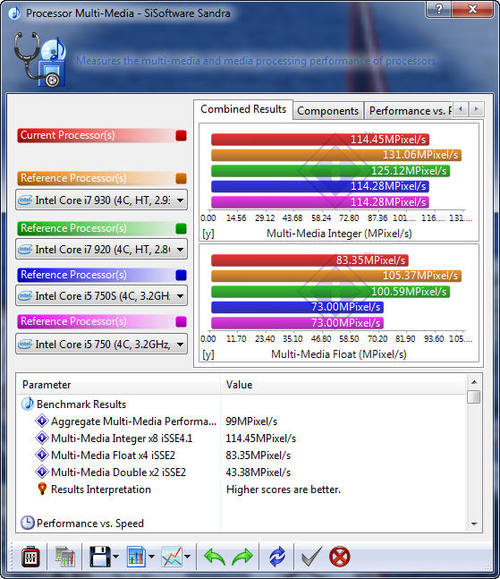Click Multi-Media Float (MPixel/s) chart title

point(339,354)
